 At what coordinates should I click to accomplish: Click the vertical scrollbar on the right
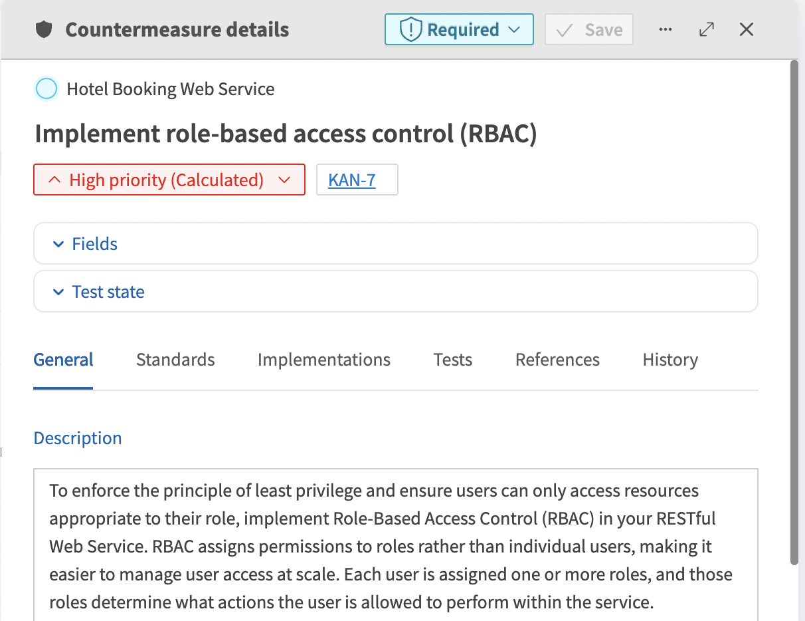click(x=794, y=312)
